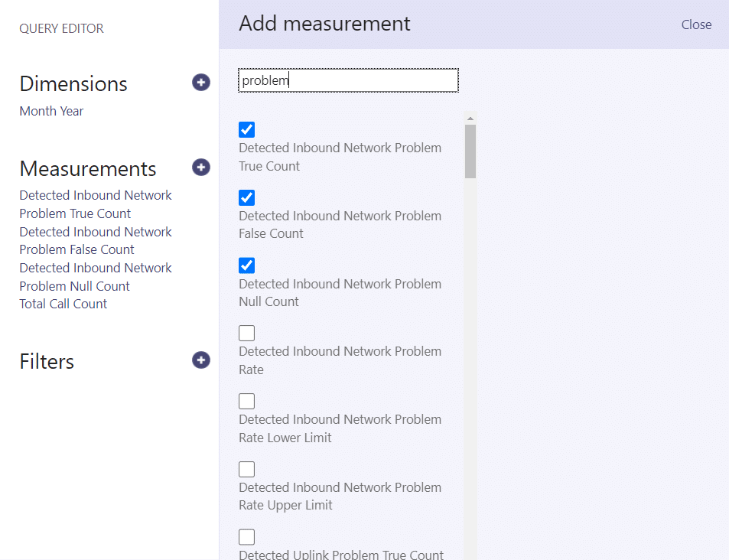Click the measurement list scrollbar thumb

[470, 151]
